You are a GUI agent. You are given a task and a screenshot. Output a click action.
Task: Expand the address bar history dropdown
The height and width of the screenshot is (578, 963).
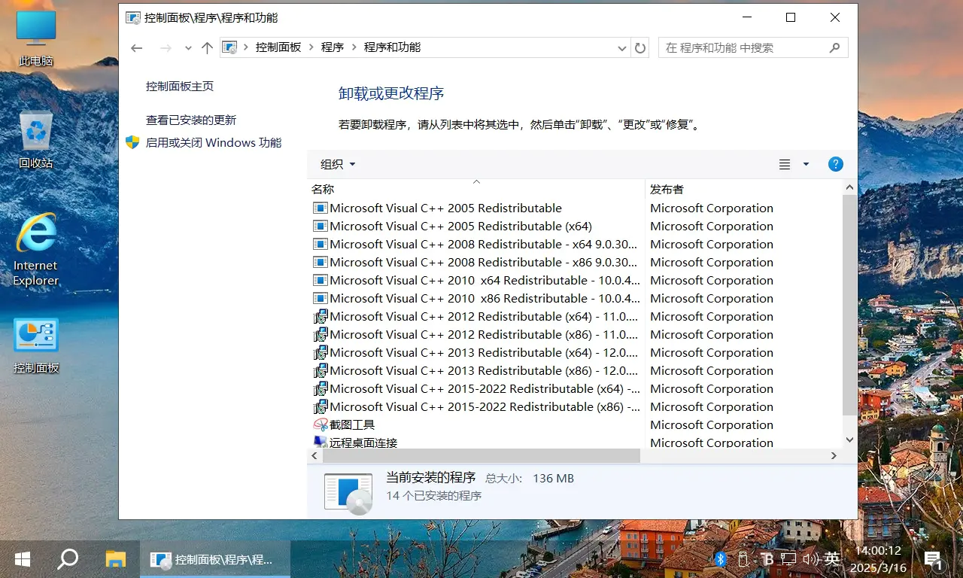[x=622, y=47]
